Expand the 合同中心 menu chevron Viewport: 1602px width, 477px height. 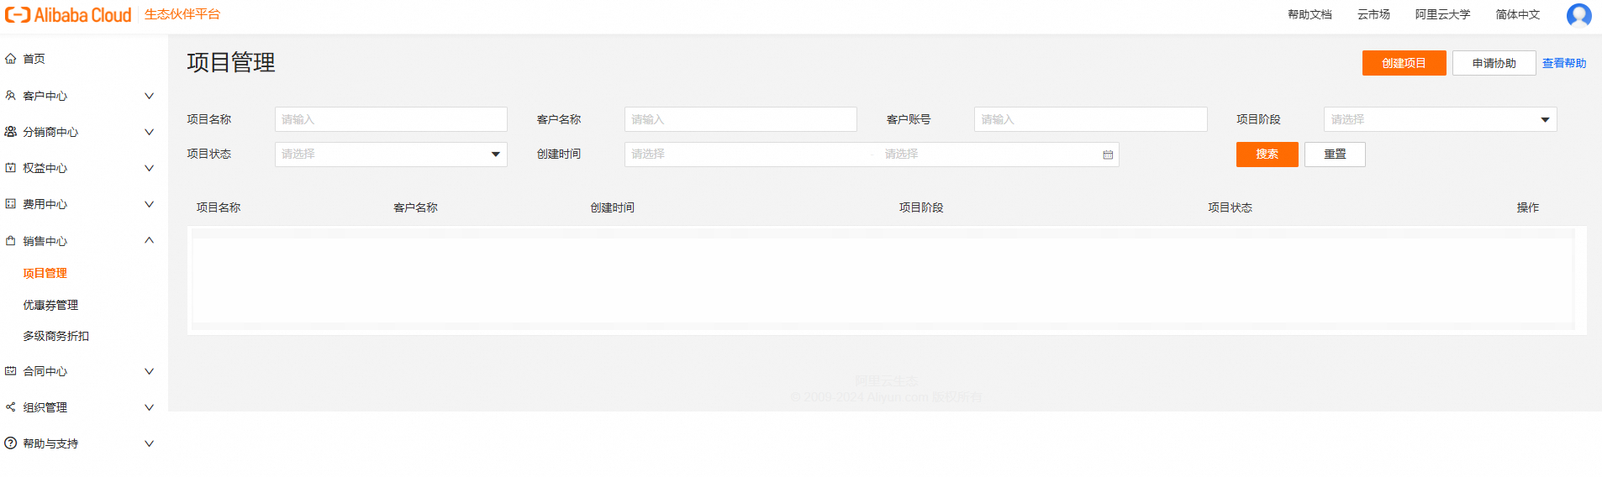149,371
